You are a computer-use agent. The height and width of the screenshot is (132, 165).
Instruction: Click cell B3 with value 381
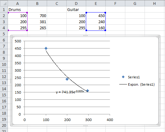(x=37, y=22)
